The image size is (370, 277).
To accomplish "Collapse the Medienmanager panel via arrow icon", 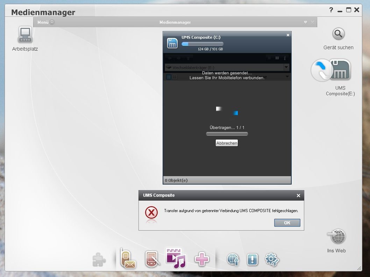I will click(305, 22).
